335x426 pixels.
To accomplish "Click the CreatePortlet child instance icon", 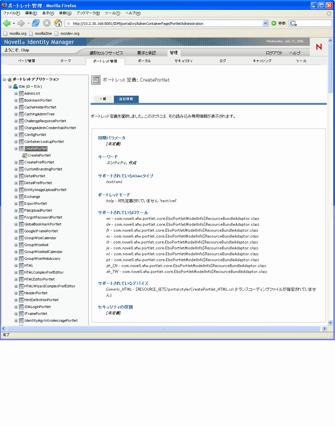I will 25,156.
